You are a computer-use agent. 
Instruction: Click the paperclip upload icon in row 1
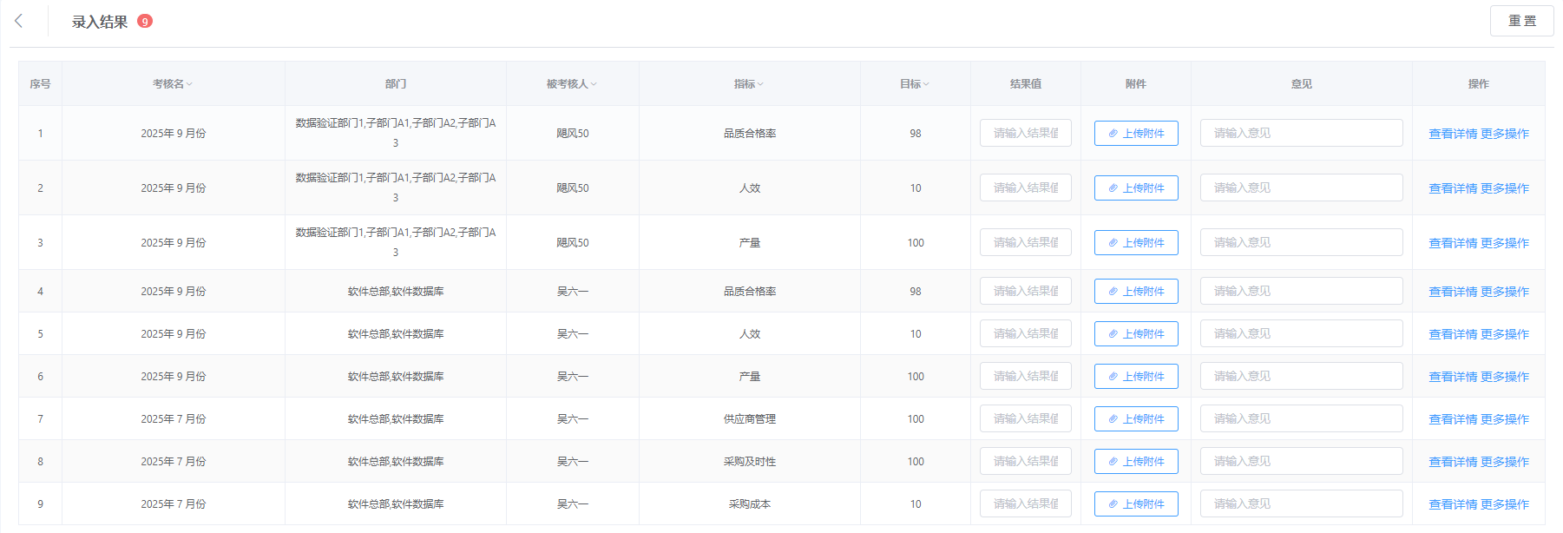click(x=1113, y=134)
